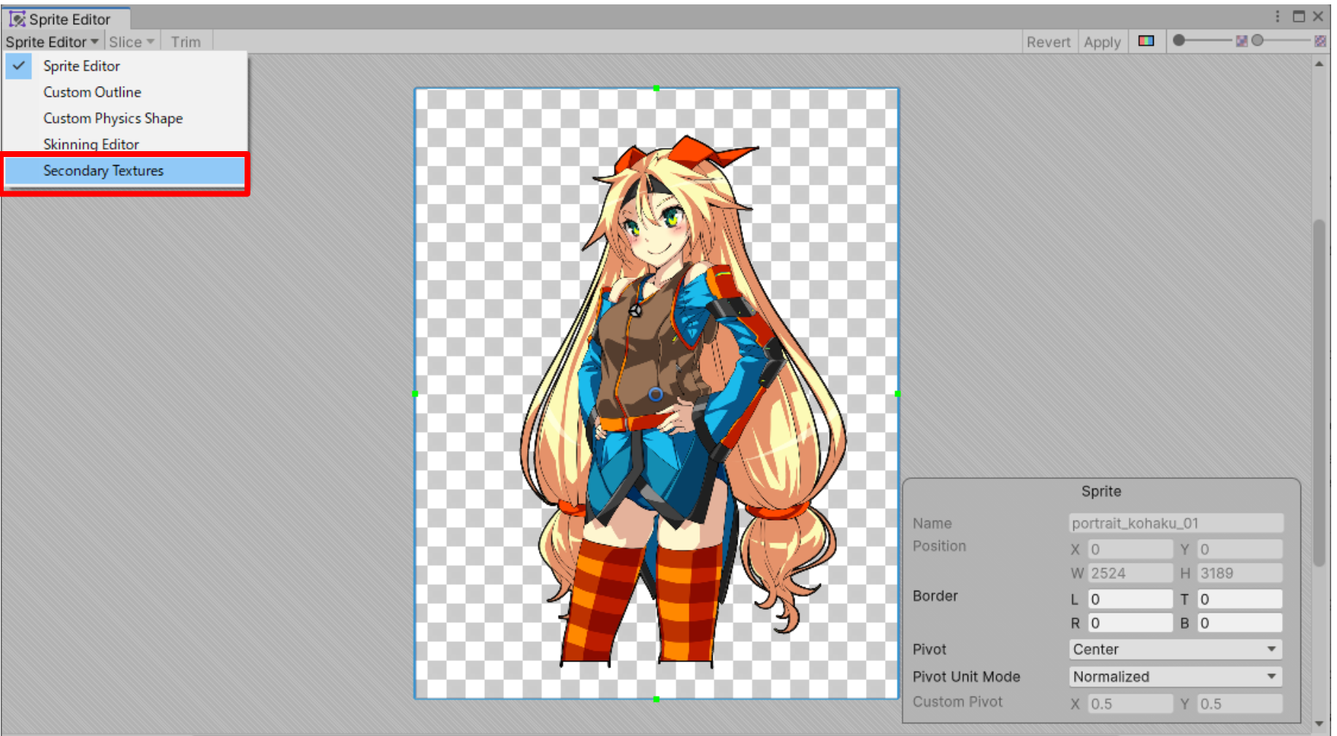Screen dimensions: 1337x736
Task: Close the Sprite Editor window
Action: pyautogui.click(x=1318, y=16)
